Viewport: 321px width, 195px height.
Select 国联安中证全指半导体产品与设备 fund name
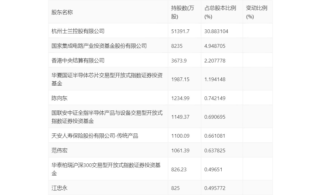(x=107, y=117)
